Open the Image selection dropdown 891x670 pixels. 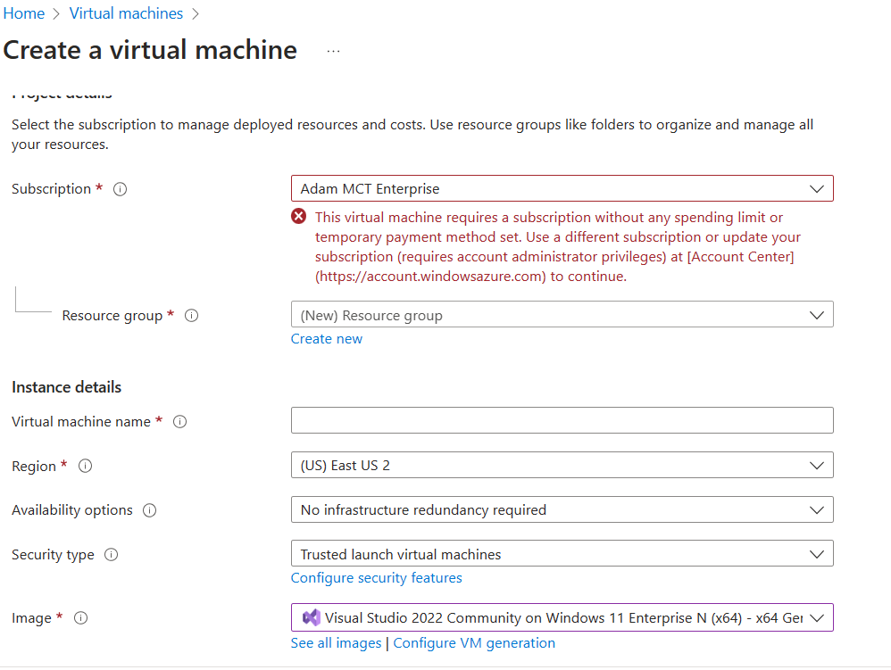tap(562, 617)
